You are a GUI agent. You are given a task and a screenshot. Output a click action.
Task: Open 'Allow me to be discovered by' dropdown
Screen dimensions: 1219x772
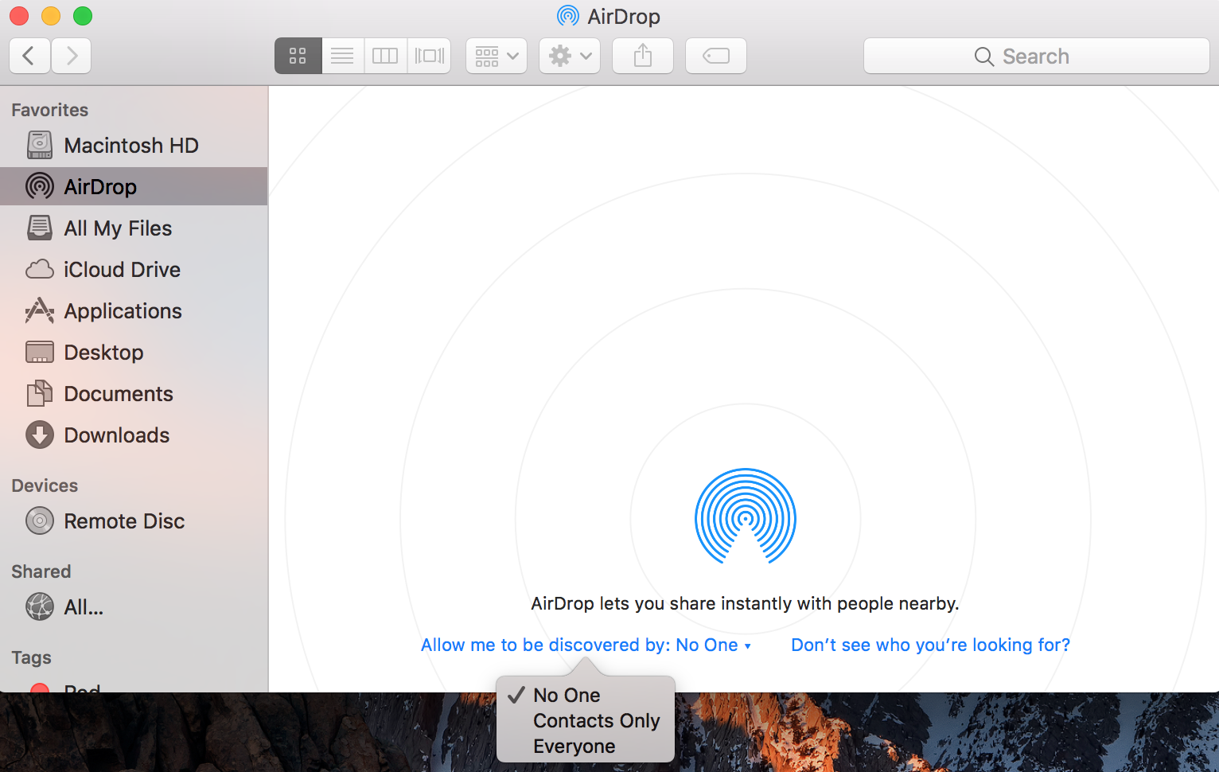586,645
